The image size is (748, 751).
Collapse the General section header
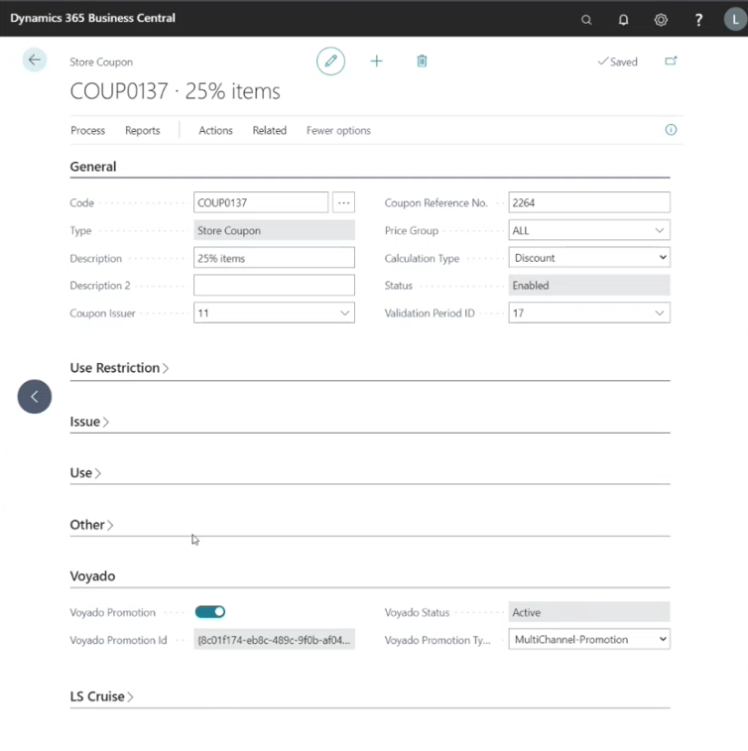tap(93, 167)
